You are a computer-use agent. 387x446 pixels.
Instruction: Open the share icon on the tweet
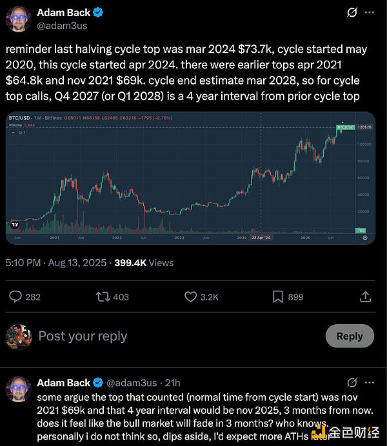[365, 296]
